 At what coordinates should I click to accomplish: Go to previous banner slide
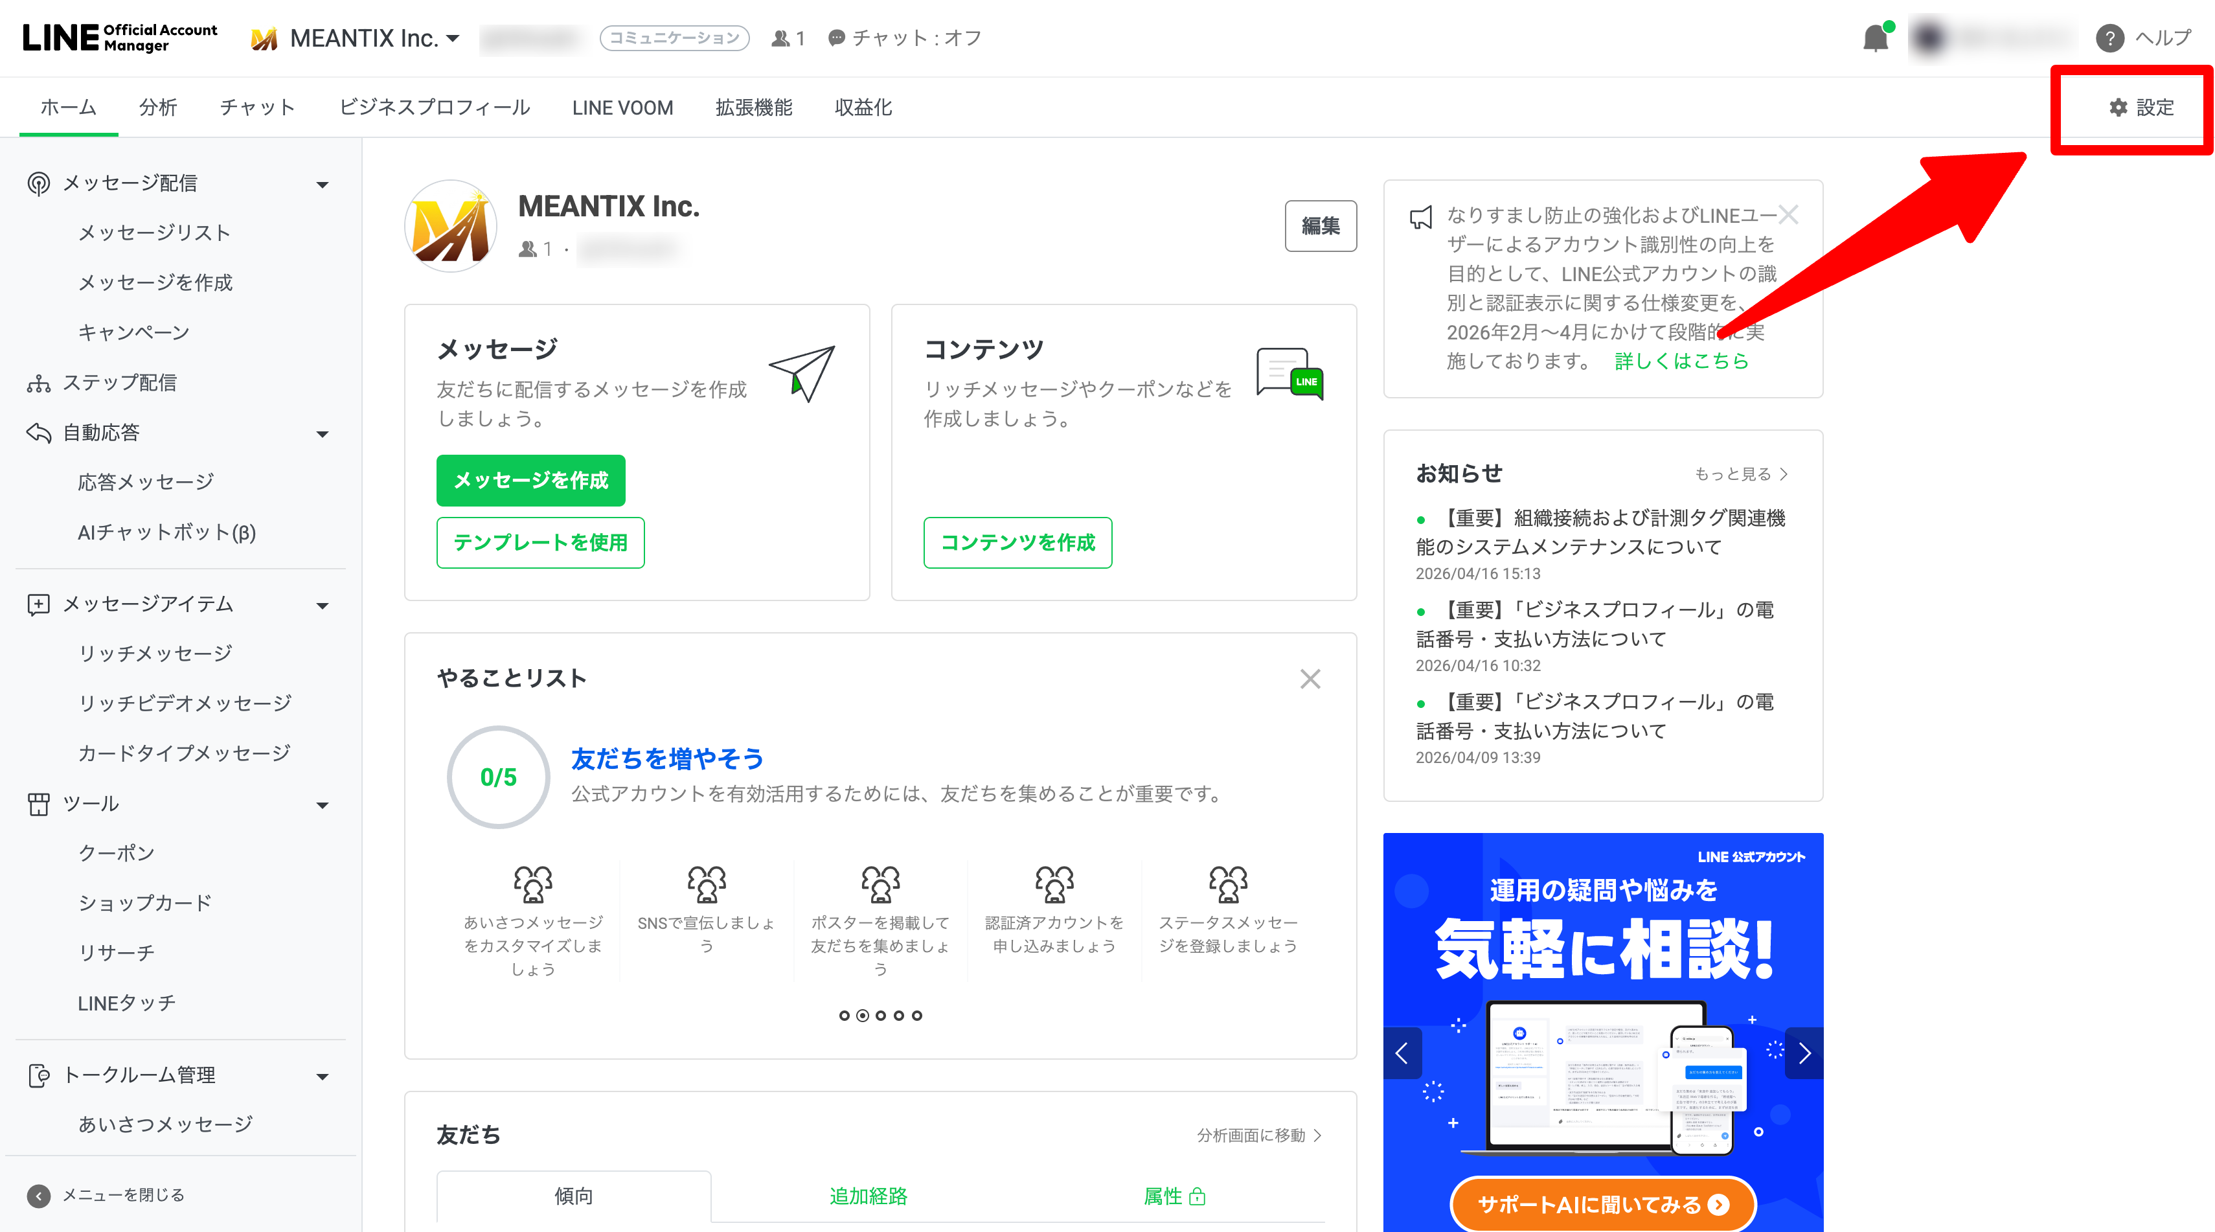click(x=1402, y=1053)
